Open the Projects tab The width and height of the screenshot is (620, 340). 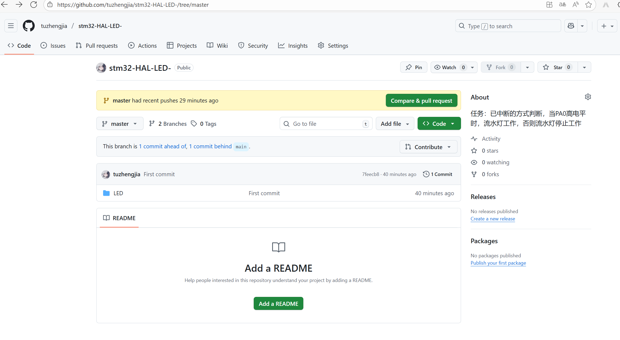[182, 46]
